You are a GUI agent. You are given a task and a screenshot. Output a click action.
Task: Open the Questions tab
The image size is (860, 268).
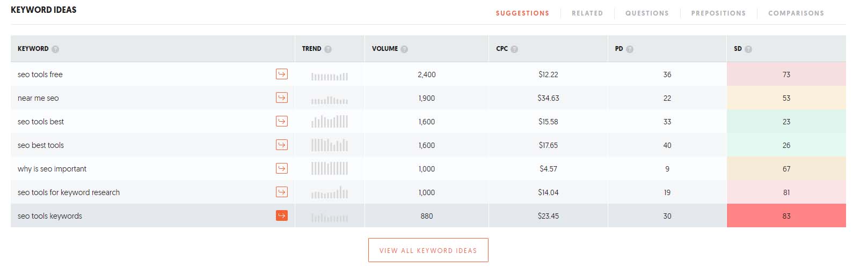tap(647, 13)
